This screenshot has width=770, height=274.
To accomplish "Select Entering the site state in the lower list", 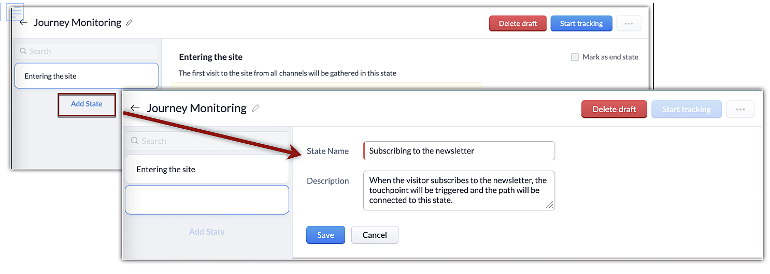I will tap(206, 170).
